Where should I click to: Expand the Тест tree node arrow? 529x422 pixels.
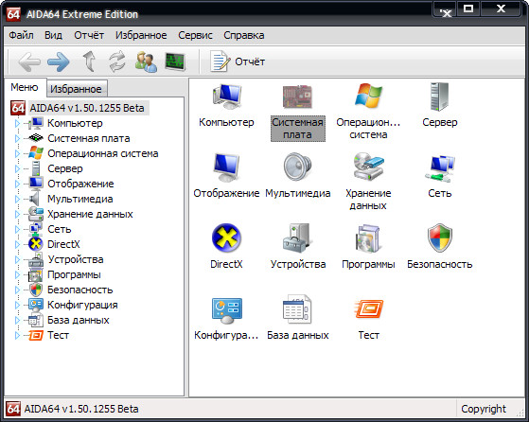pos(17,336)
